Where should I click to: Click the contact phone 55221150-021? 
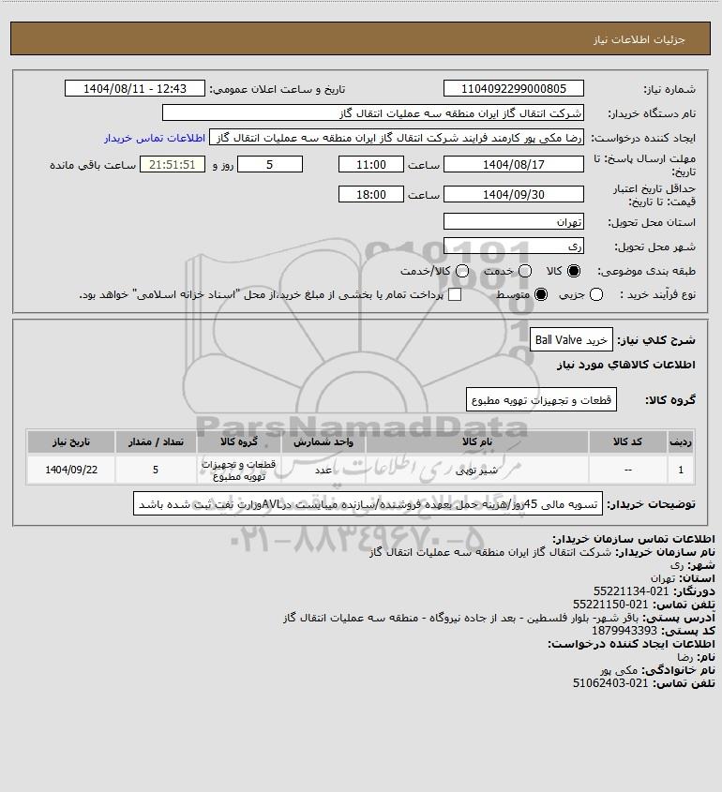click(x=610, y=605)
